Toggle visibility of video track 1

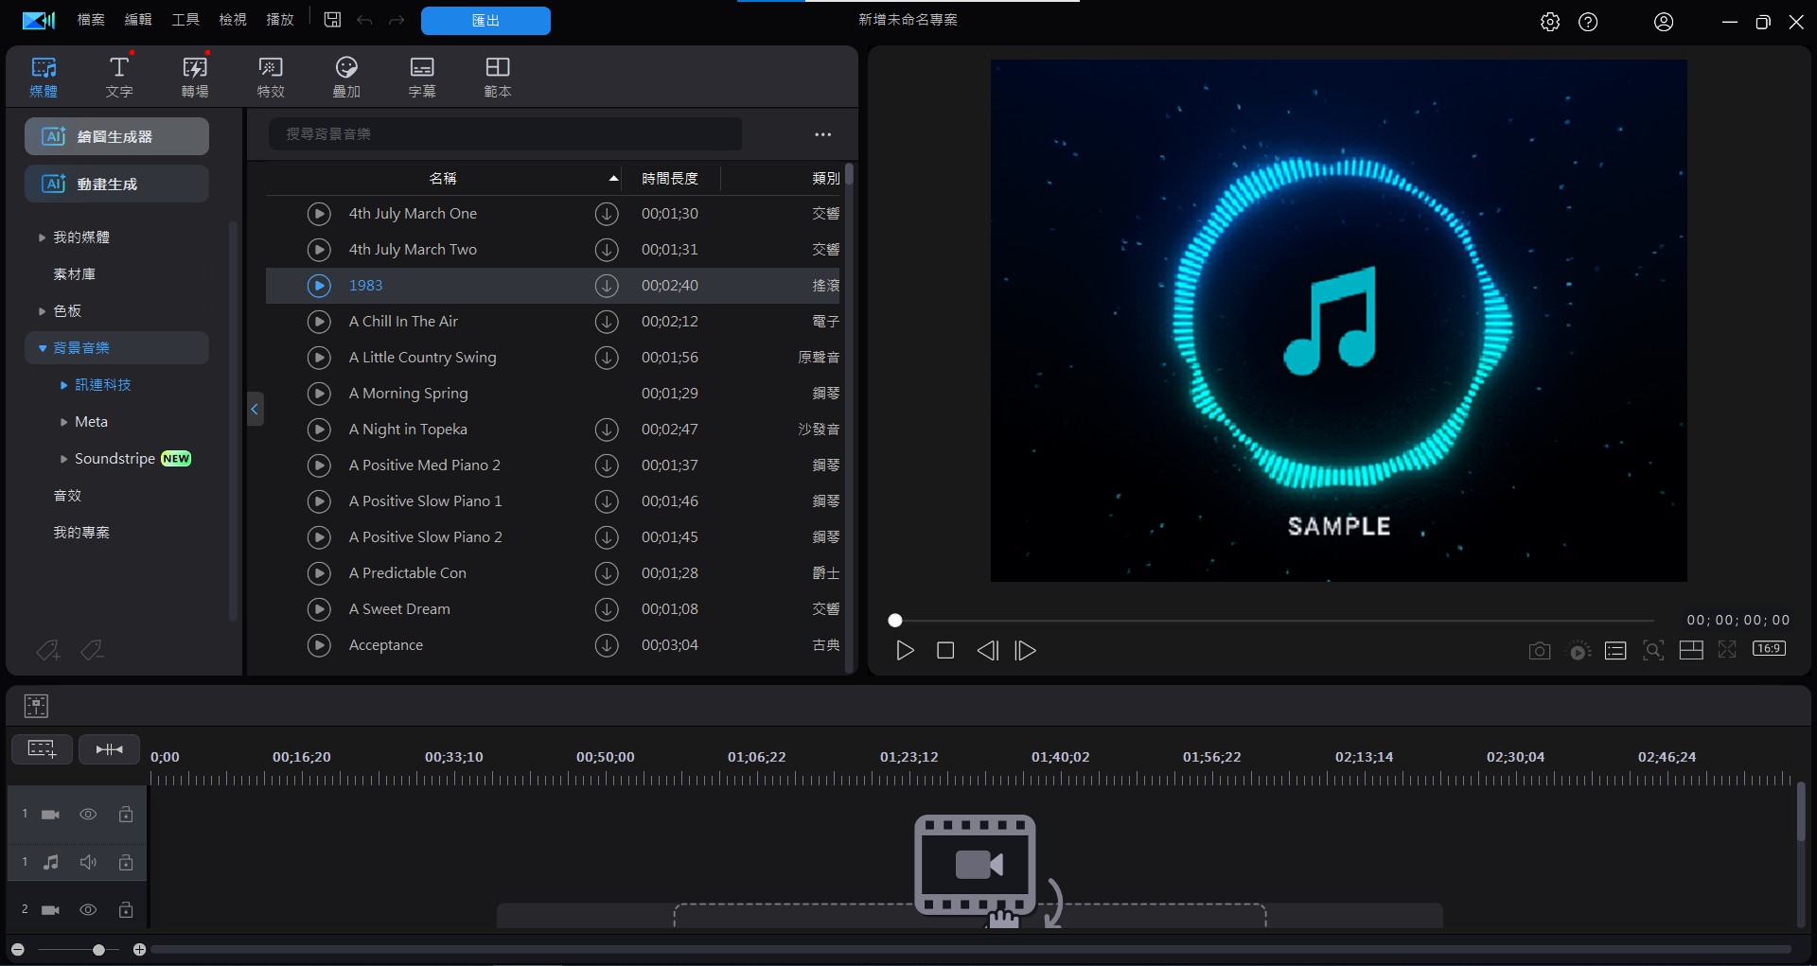coord(88,815)
